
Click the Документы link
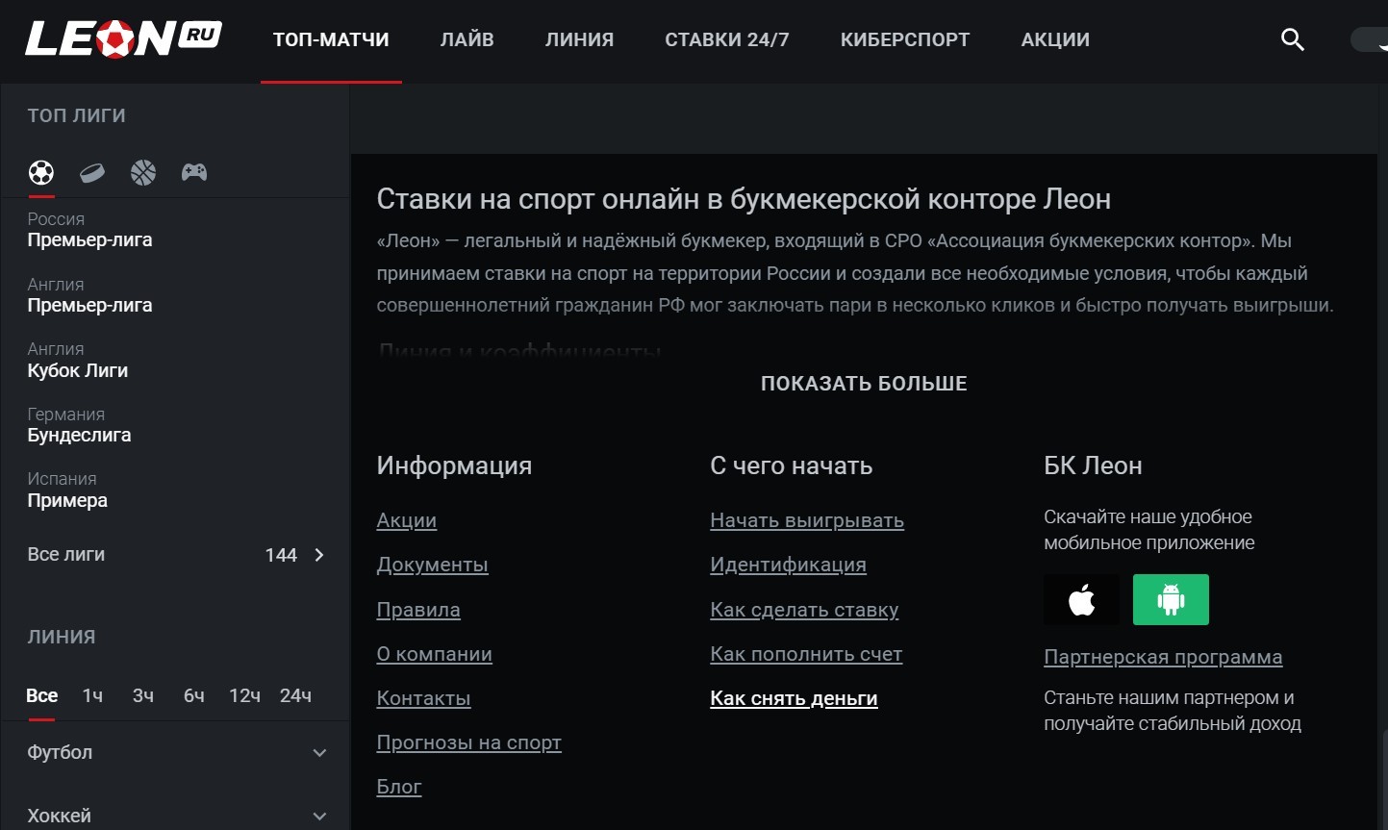tap(433, 565)
